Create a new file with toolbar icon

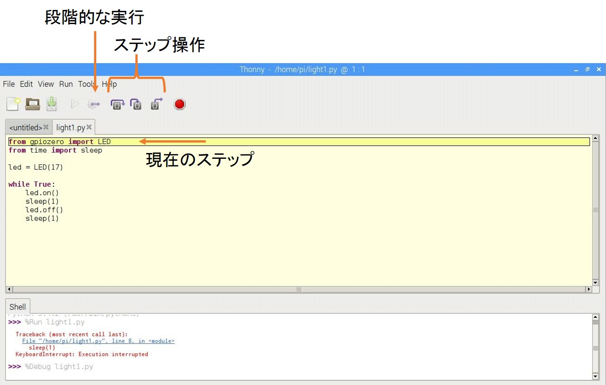pos(13,104)
